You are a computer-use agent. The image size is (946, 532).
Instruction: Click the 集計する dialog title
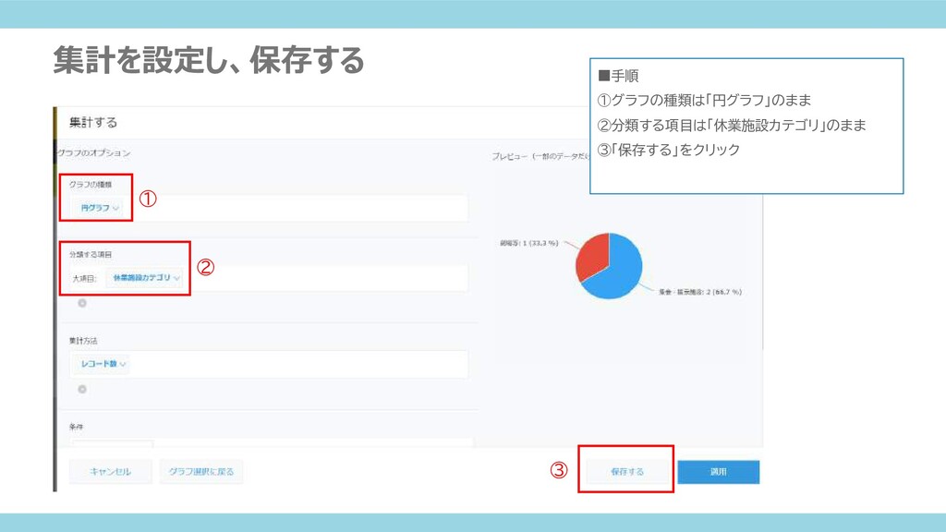[x=93, y=123]
